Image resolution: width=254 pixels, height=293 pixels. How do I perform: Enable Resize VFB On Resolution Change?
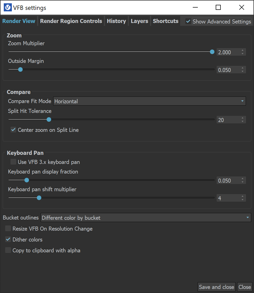[x=8, y=228]
